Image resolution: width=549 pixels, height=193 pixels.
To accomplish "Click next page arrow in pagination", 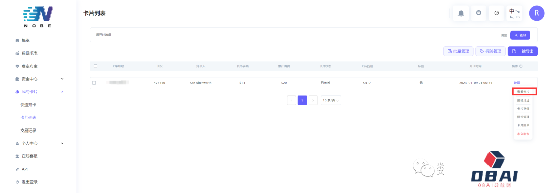I will coord(313,100).
